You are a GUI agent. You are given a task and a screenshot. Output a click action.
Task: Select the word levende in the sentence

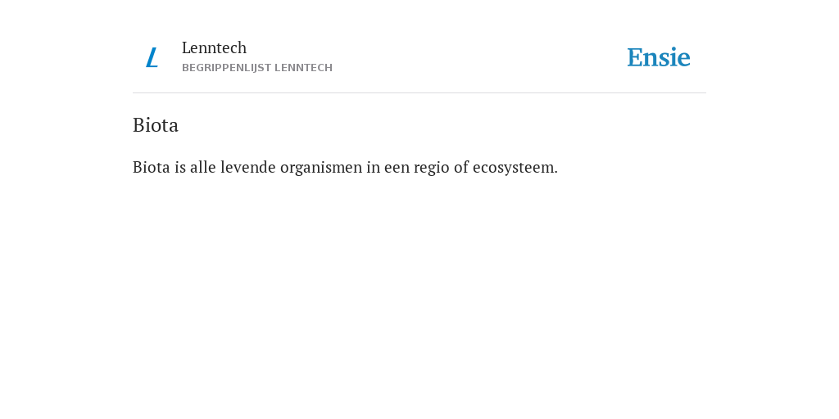click(x=248, y=167)
